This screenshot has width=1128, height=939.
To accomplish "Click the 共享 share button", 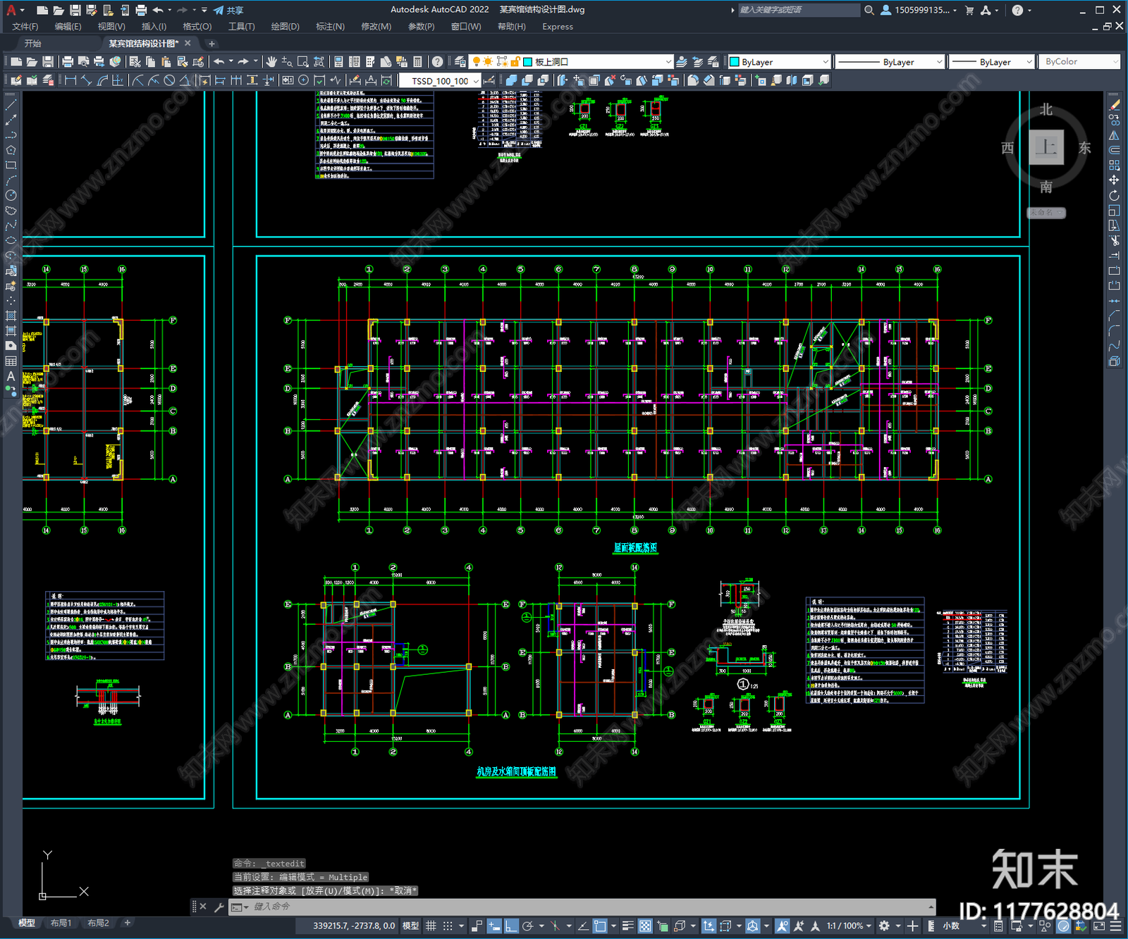I will 228,10.
